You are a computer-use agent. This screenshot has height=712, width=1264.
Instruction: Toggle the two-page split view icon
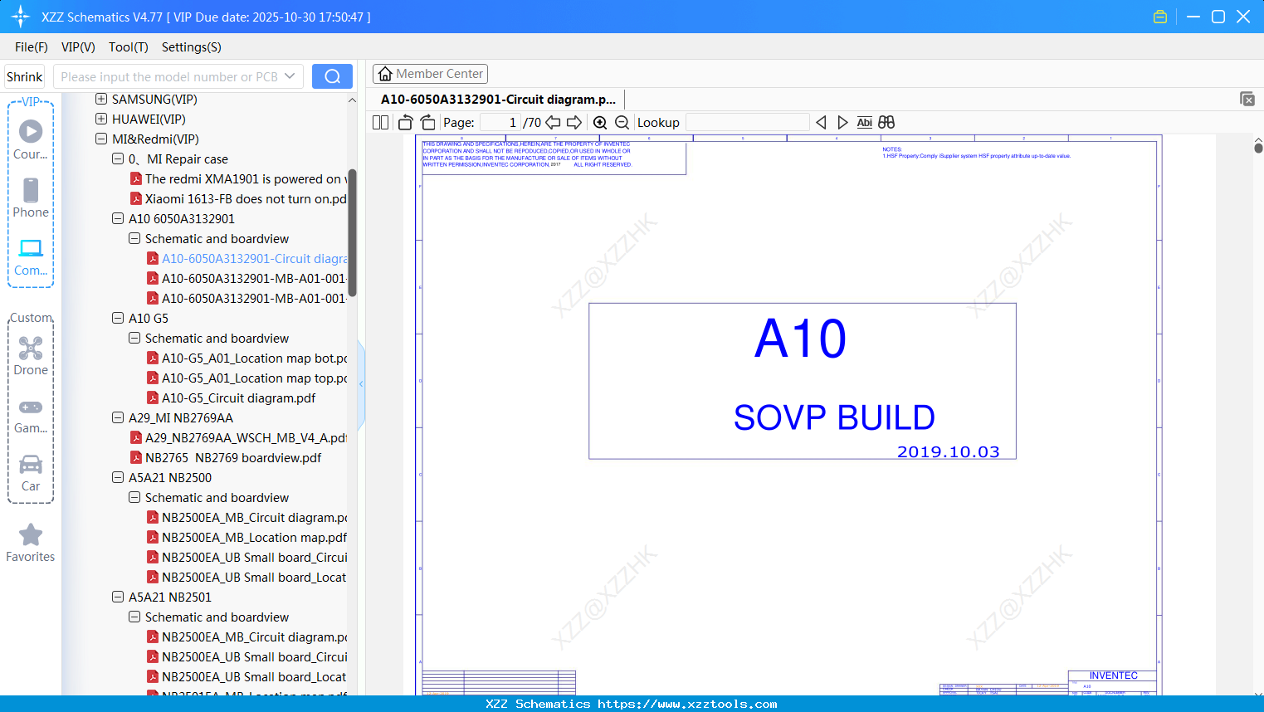point(380,123)
